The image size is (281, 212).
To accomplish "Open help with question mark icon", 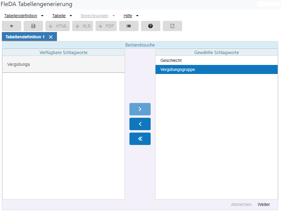I will 151,26.
